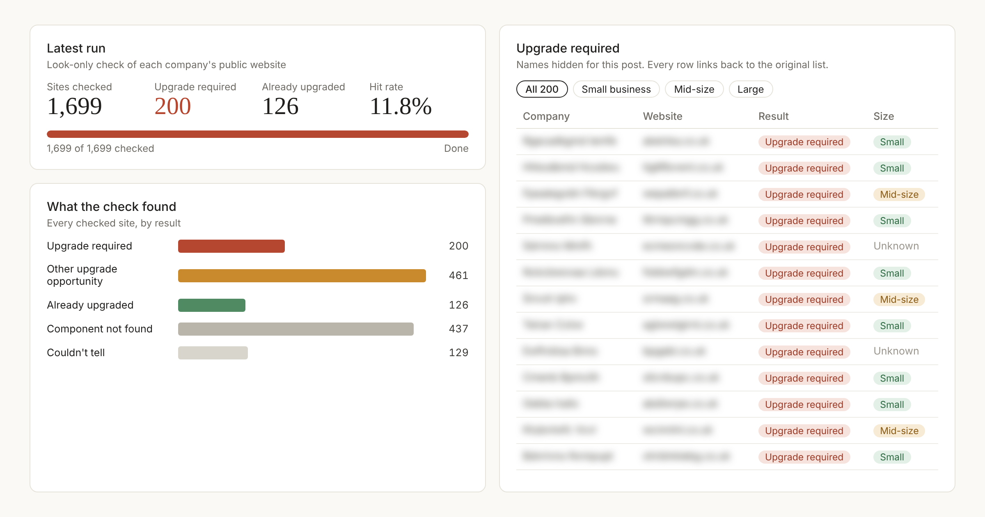Click the Result column header

coord(773,116)
